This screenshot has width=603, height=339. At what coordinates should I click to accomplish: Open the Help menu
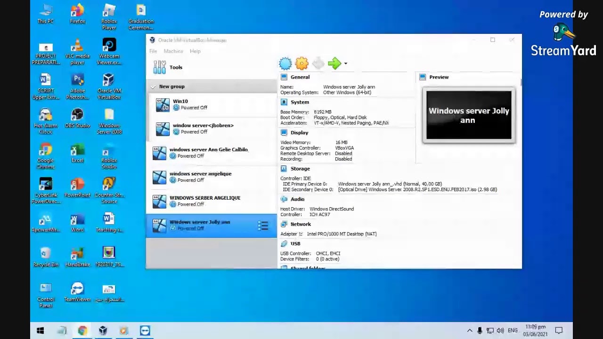click(x=195, y=51)
